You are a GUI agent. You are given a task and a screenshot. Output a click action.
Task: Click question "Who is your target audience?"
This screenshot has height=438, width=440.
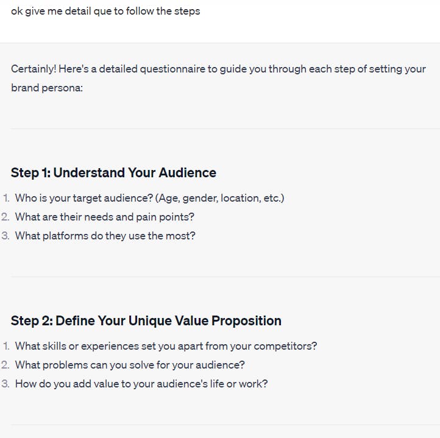pyautogui.click(x=149, y=198)
